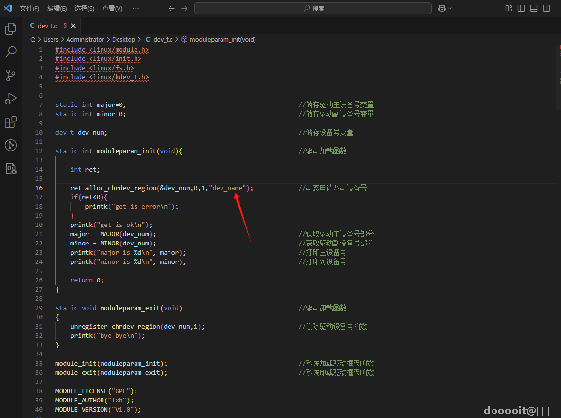561x418 pixels.
Task: Click the go back arrow button
Action: coord(171,8)
